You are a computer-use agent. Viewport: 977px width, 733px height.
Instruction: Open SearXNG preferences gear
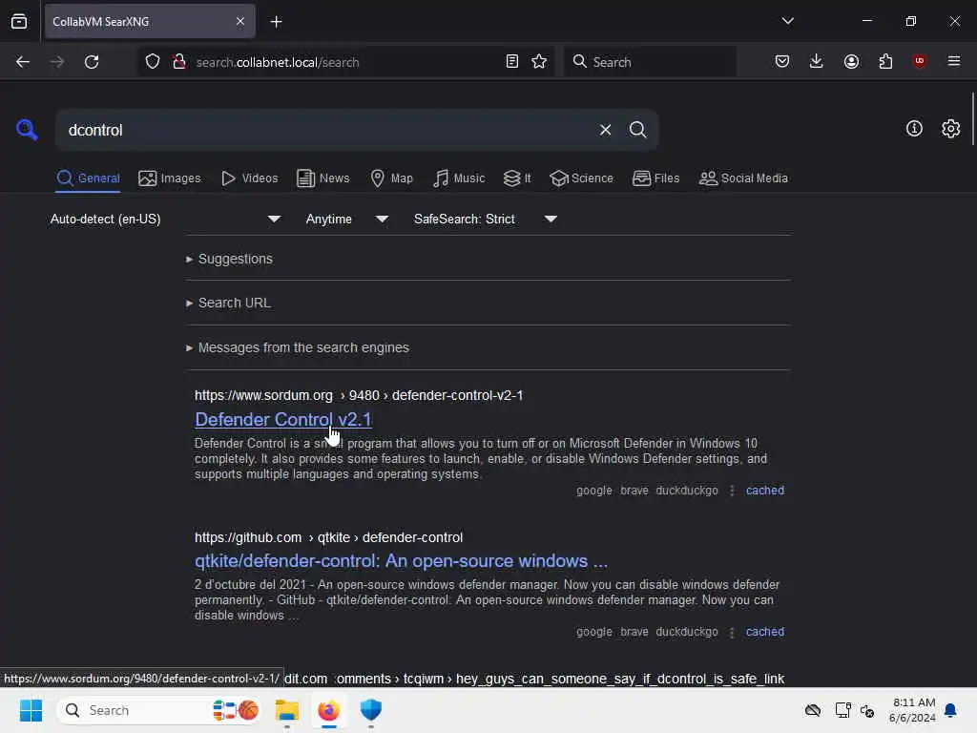951,129
